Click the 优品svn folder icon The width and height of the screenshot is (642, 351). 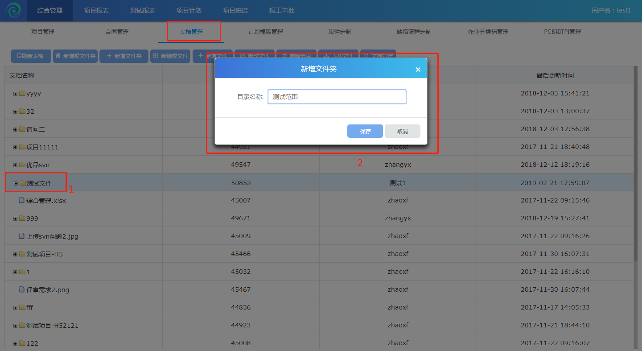[x=22, y=165]
